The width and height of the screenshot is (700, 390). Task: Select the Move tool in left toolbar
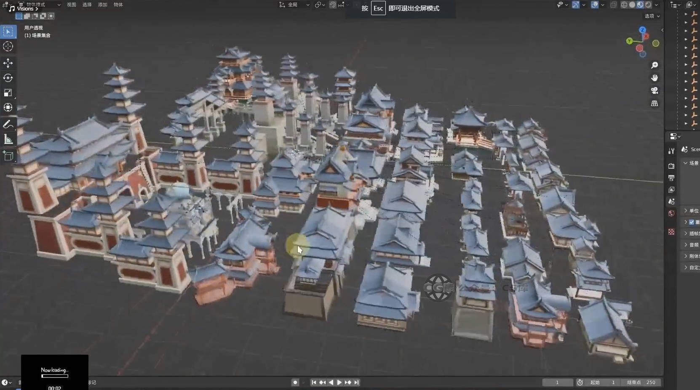click(8, 63)
